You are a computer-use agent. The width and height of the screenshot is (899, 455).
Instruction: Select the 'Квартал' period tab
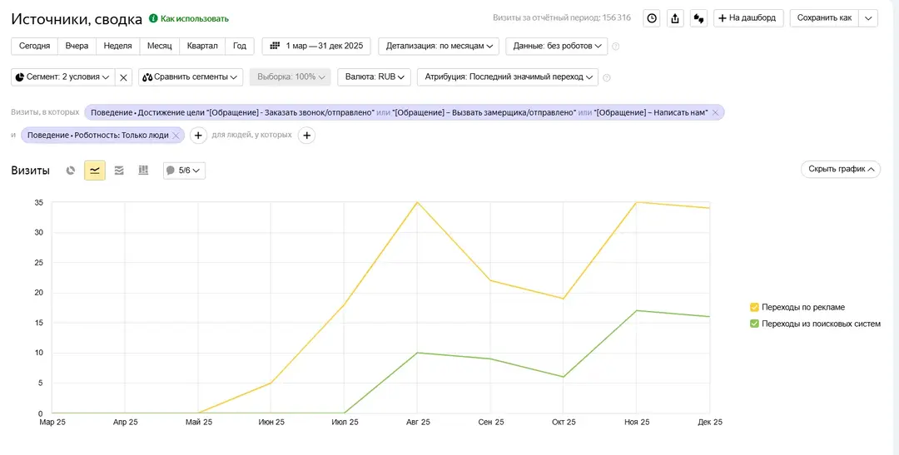(x=202, y=47)
